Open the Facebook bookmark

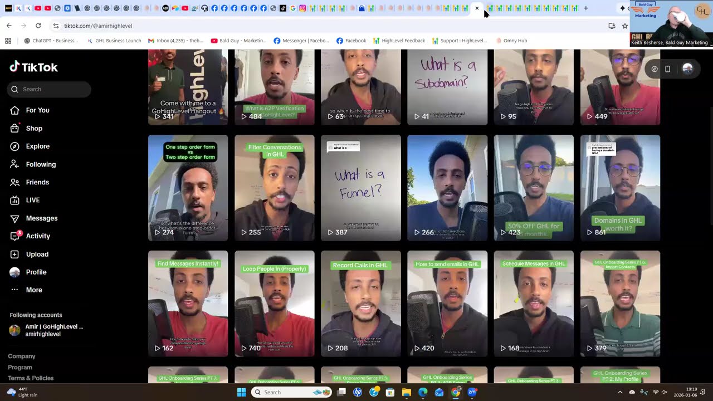pos(351,41)
